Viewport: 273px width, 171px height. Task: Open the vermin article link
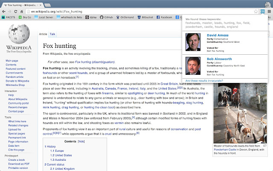[119, 123]
